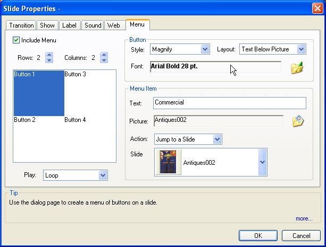Switch to the Transition tab

(21, 25)
